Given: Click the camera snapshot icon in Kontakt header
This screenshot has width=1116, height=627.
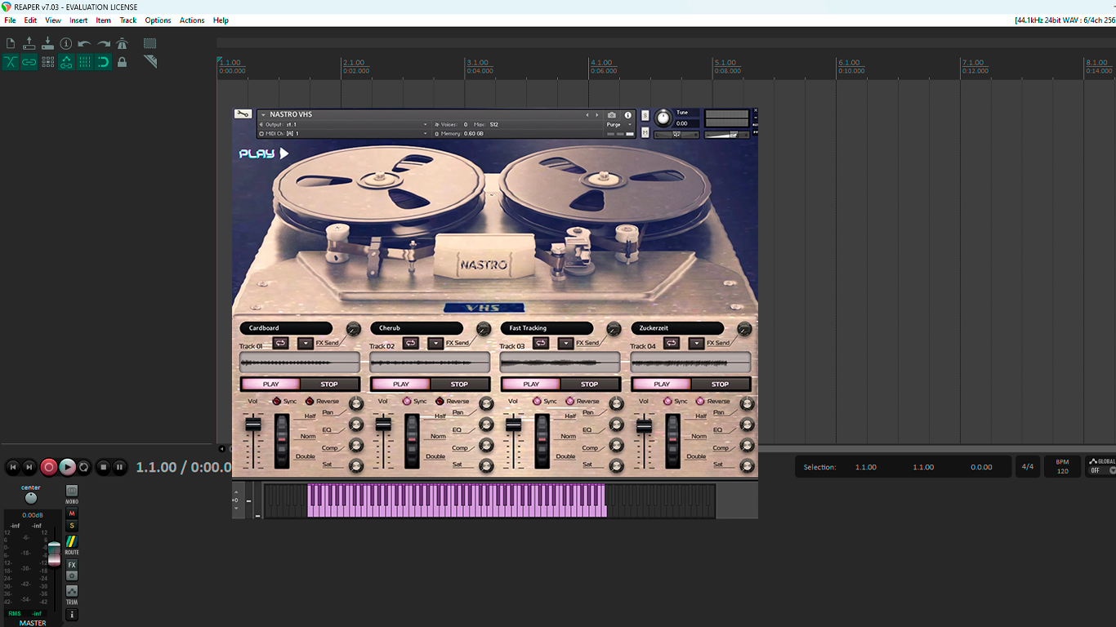Looking at the screenshot, I should (x=612, y=115).
